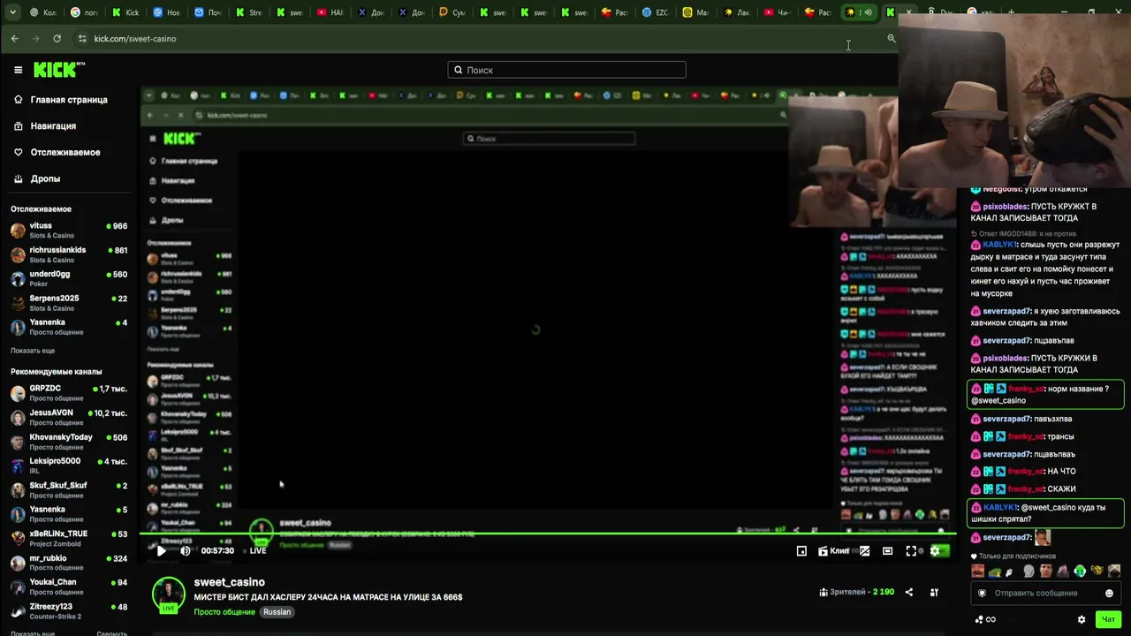The image size is (1131, 636).
Task: Mute the stream volume
Action: 185,550
